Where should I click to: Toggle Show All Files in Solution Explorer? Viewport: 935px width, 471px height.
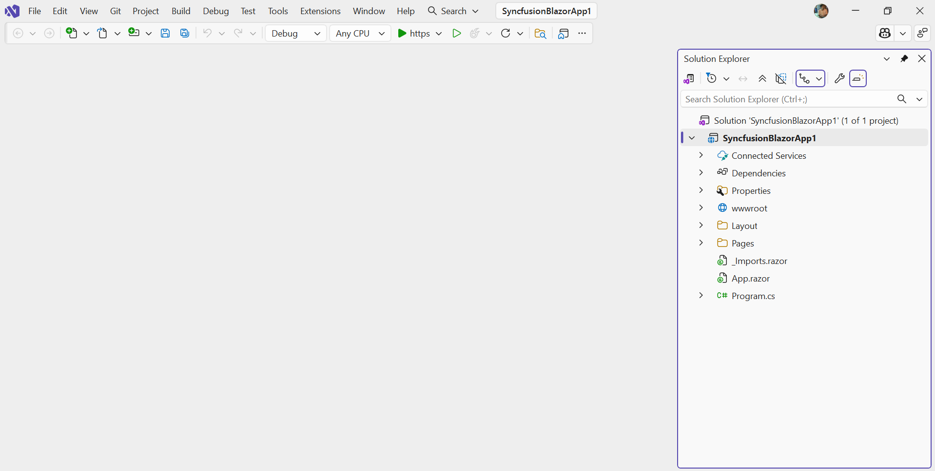coord(781,78)
